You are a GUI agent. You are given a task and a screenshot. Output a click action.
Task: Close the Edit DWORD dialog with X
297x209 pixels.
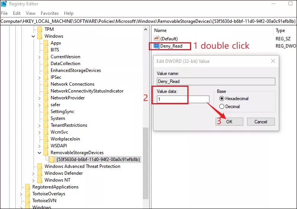pos(273,61)
